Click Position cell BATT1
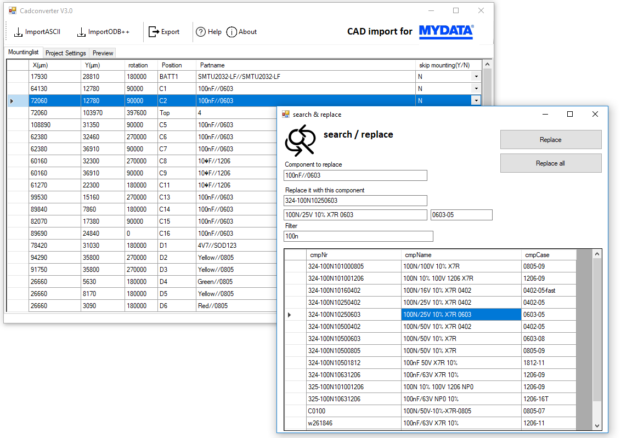621x438 pixels. pos(177,77)
